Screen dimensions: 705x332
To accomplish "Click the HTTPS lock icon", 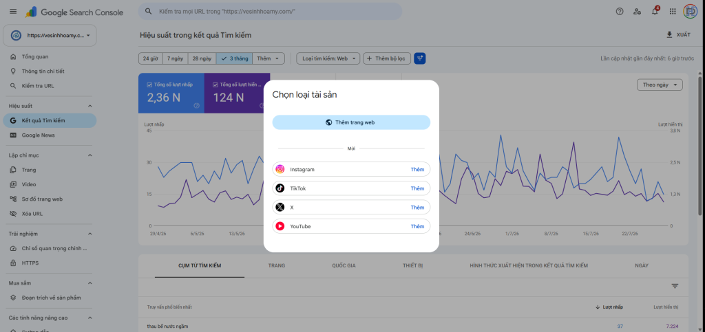I will [x=13, y=263].
